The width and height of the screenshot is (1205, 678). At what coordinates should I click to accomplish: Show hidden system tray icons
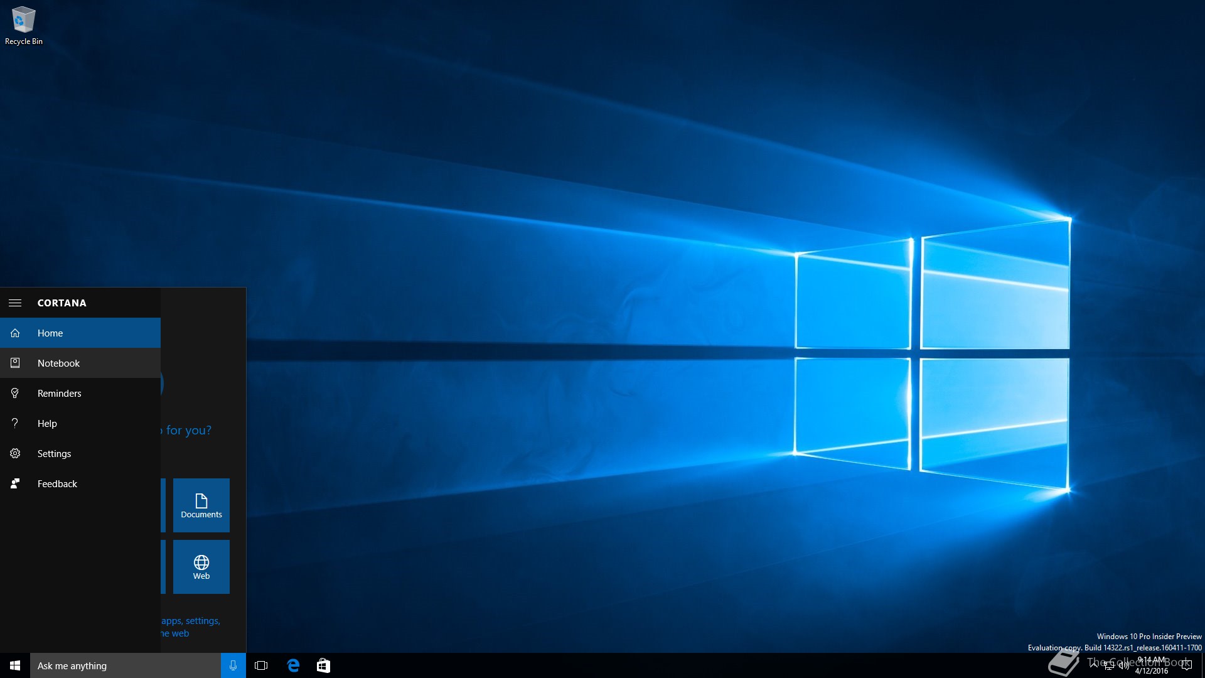(1094, 665)
